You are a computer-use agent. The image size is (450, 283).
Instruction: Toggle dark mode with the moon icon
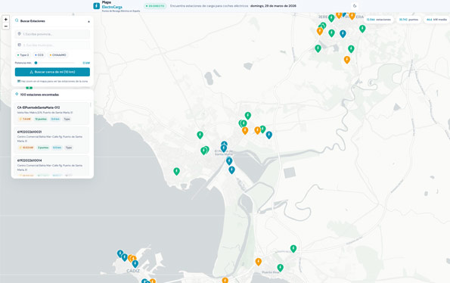[x=355, y=6]
